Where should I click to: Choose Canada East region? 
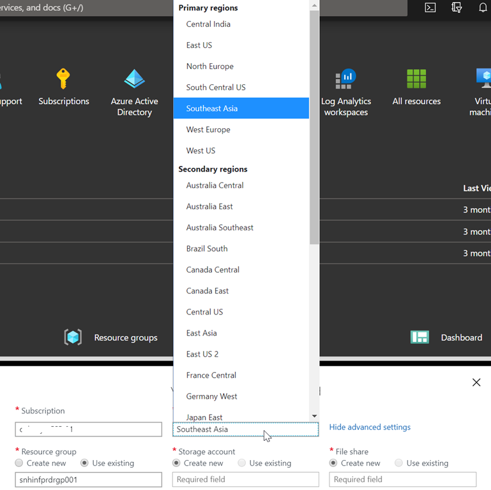tap(241, 291)
